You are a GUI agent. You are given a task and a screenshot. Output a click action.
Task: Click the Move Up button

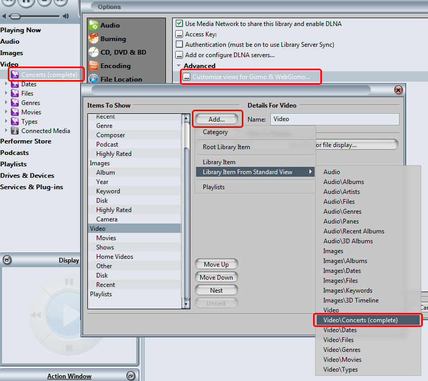pos(216,264)
